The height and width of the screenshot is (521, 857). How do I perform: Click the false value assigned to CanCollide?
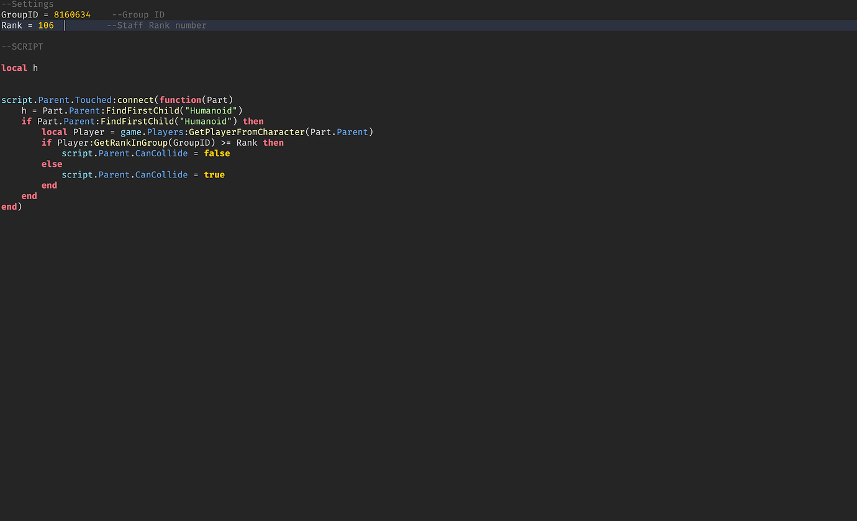(217, 153)
